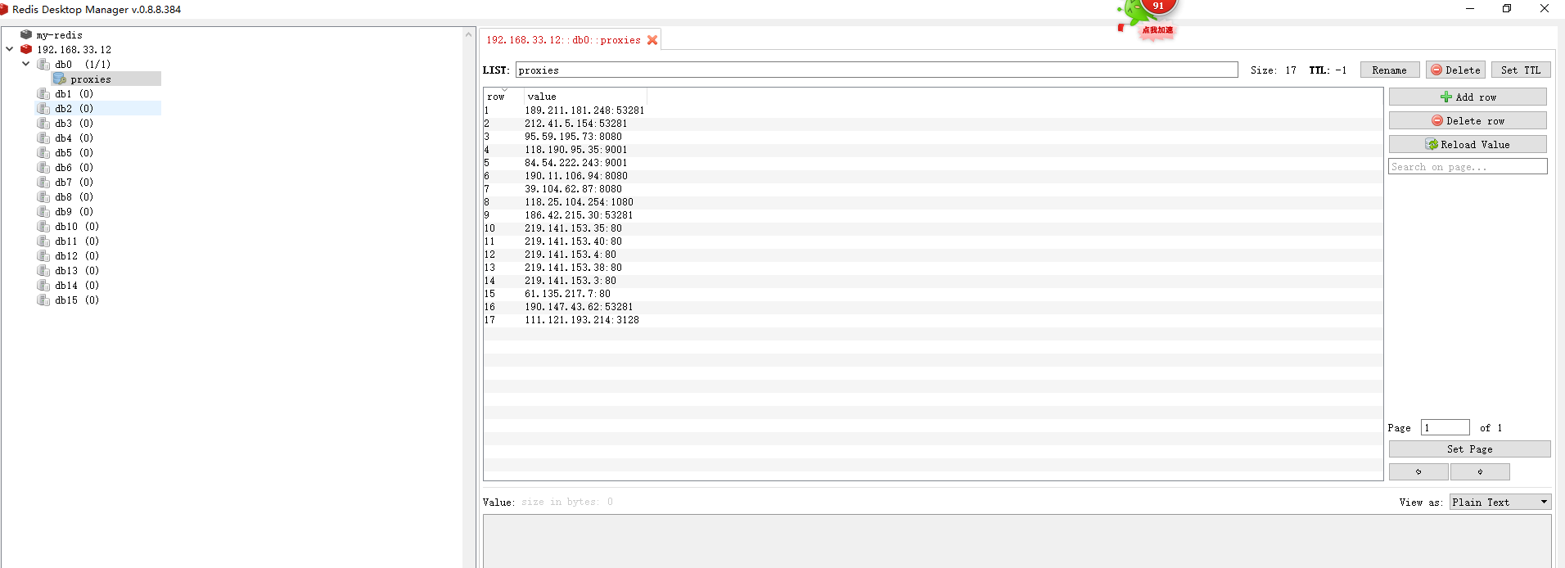This screenshot has width=1565, height=568.
Task: Click the db0 database icon
Action: coord(43,64)
